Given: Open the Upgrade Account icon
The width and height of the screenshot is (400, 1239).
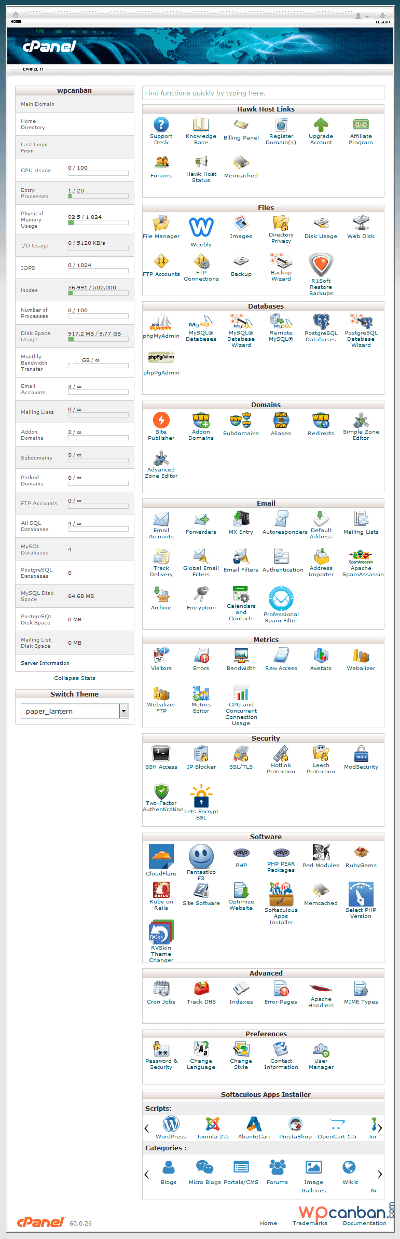Looking at the screenshot, I should (321, 124).
